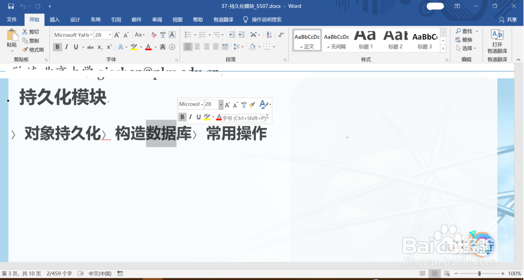Cut the selection with 剪切
Screen dimensions: 524x280
click(31, 32)
